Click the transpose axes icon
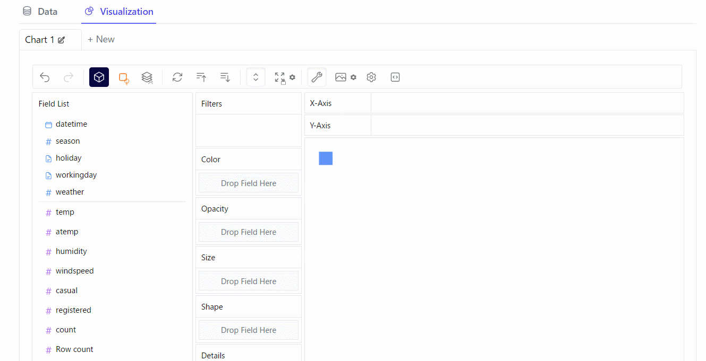 [177, 77]
